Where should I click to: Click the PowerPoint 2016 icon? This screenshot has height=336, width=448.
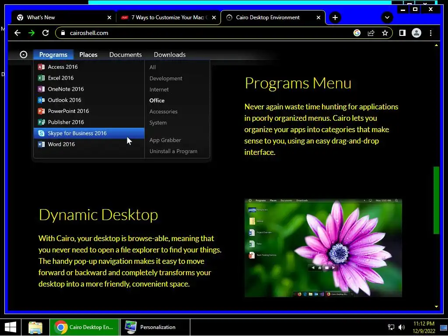[41, 111]
